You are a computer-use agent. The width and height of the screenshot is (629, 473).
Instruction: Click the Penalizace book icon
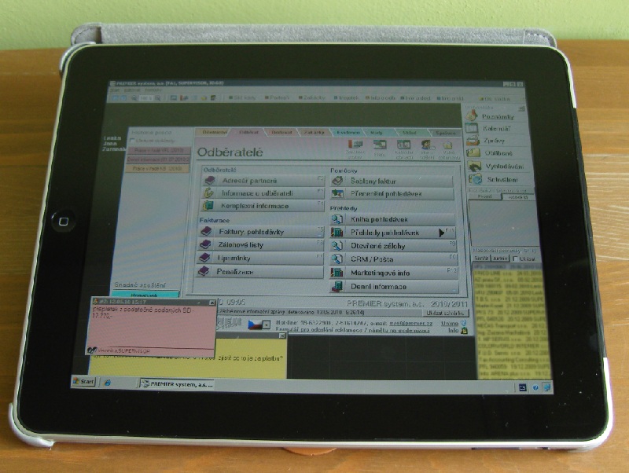204,271
